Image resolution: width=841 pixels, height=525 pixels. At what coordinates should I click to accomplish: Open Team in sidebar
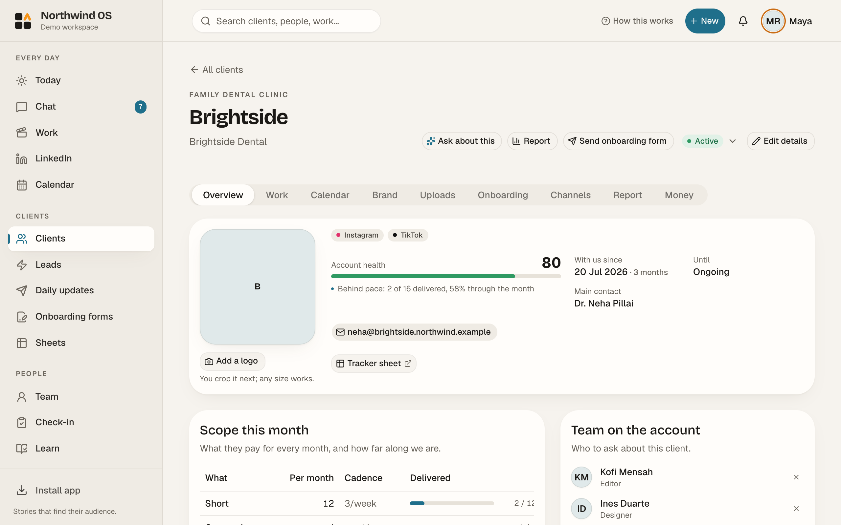(x=81, y=396)
